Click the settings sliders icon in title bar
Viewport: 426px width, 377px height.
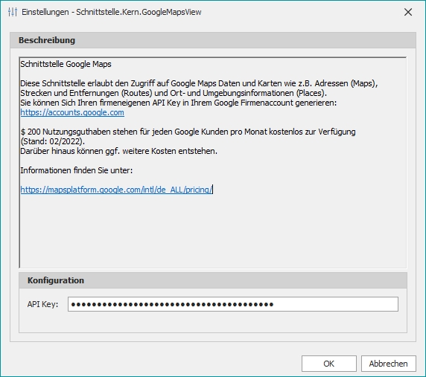[13, 12]
